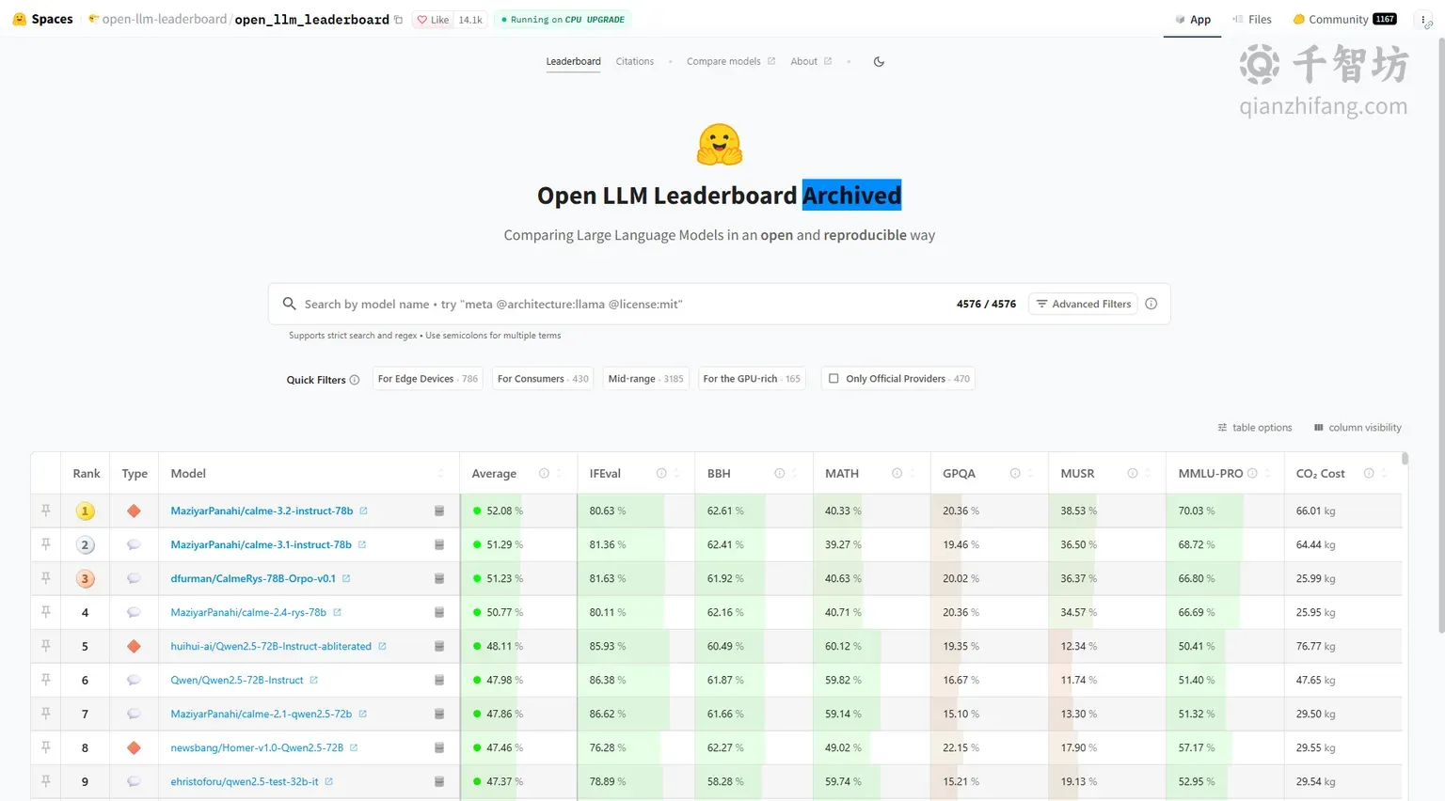Toggle For Edge Devices quick filter
1445x801 pixels.
pyautogui.click(x=428, y=379)
